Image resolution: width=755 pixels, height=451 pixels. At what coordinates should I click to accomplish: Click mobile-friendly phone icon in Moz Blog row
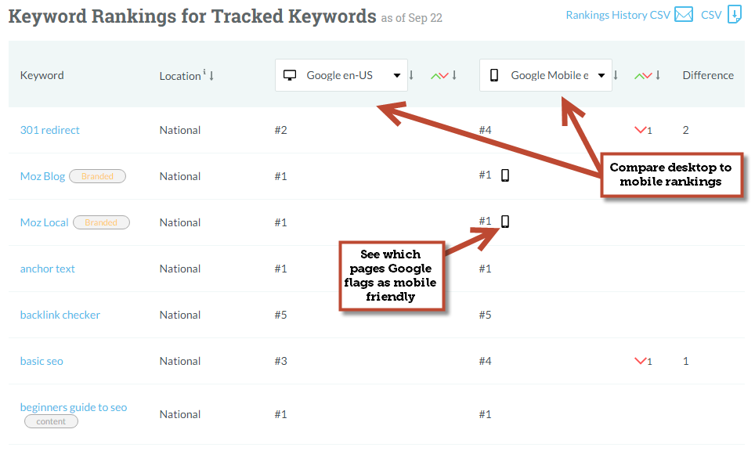(505, 175)
